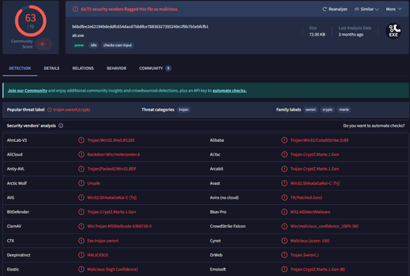410x276 pixels.
Task: Click the Reanalyze refresh icon
Action: pos(325,9)
